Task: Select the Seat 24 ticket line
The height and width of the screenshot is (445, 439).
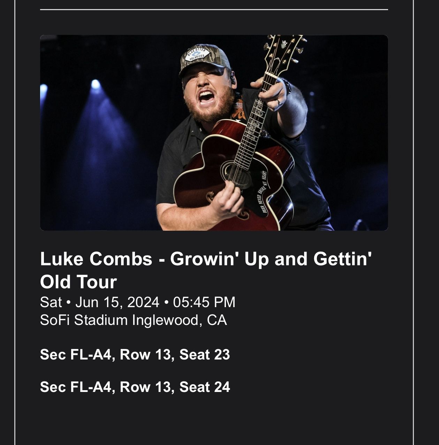Action: (x=135, y=387)
